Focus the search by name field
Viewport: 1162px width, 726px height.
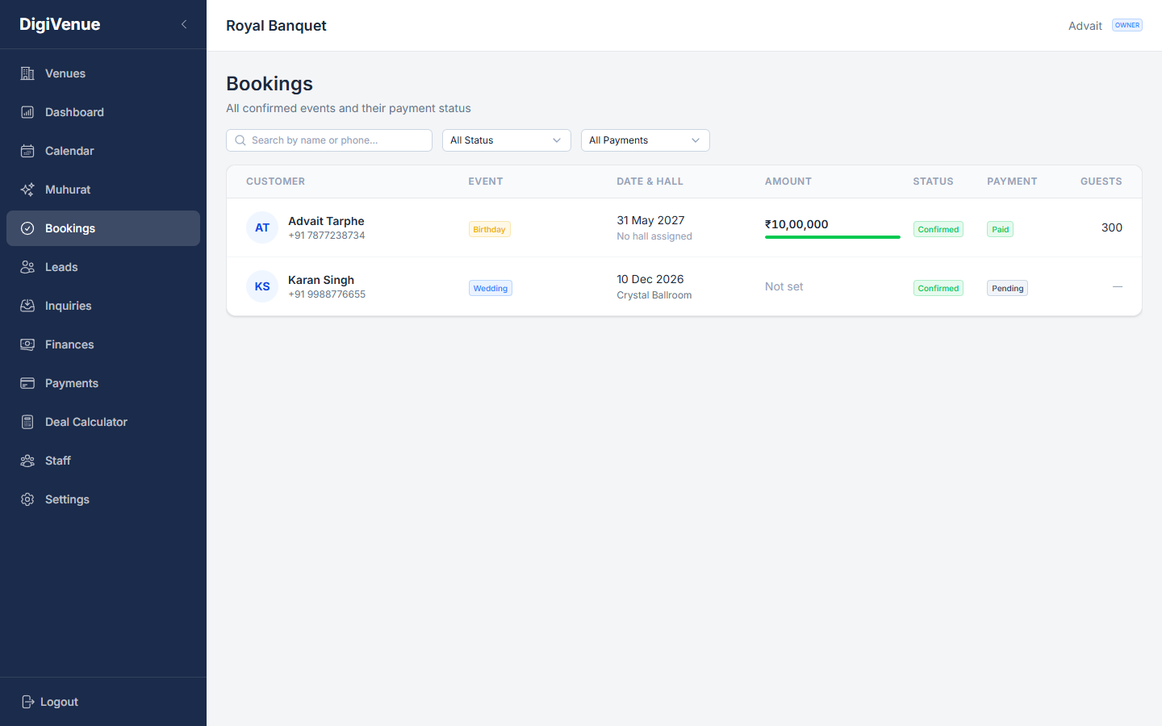pyautogui.click(x=329, y=140)
